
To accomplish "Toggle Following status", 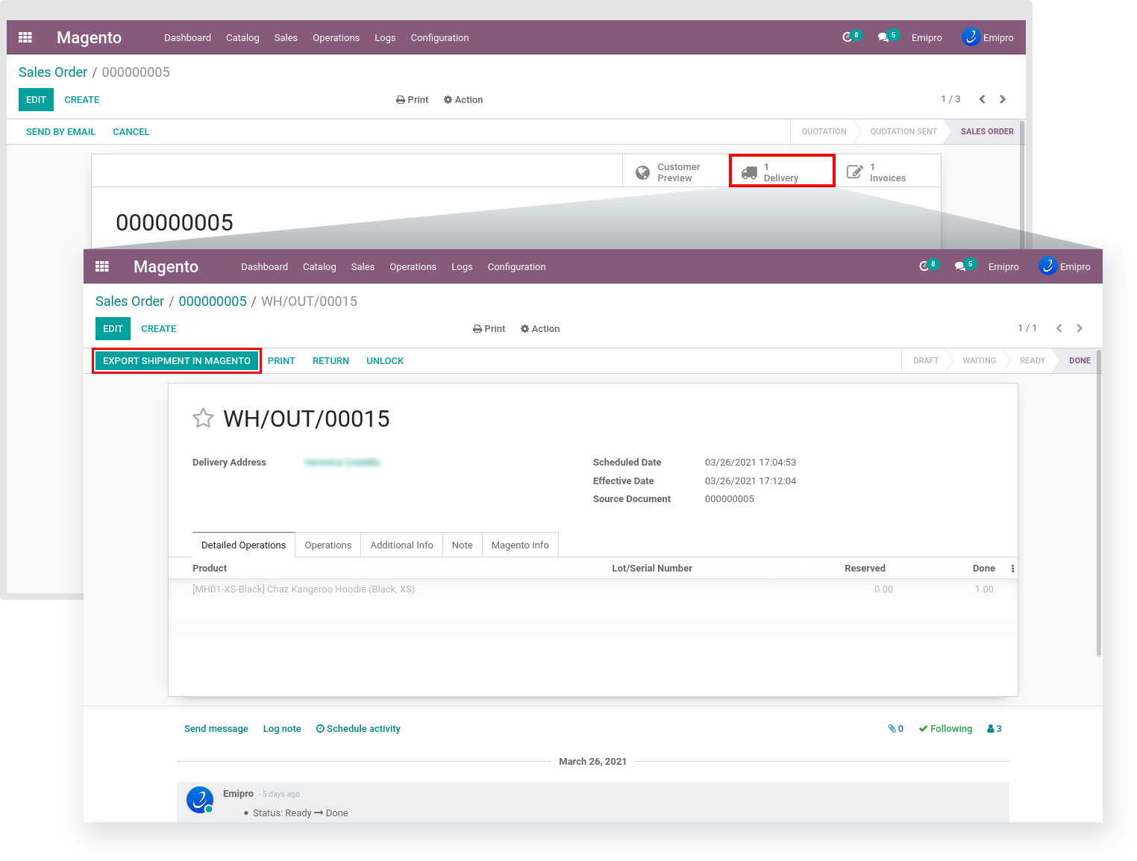I will [945, 729].
